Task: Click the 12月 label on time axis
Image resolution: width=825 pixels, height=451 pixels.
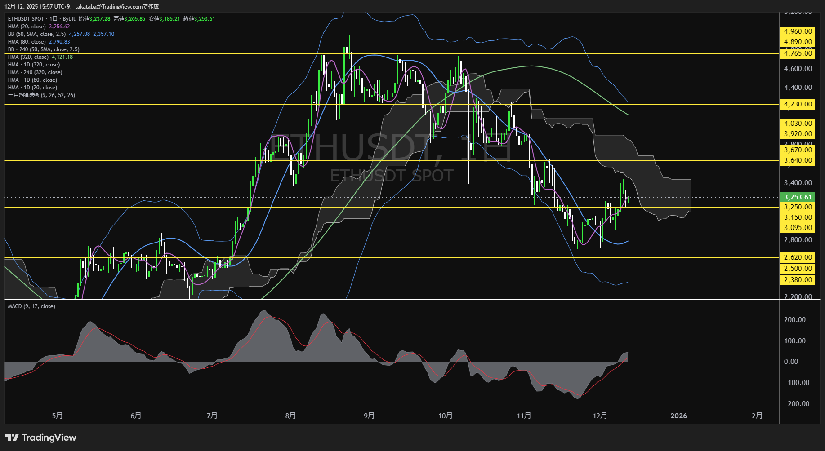Action: (x=600, y=416)
